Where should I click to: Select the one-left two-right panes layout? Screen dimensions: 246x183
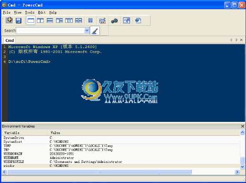(x=59, y=21)
